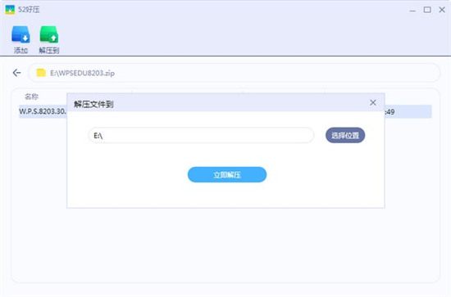
Task: Close the 52好压 main window
Action: pos(442,10)
